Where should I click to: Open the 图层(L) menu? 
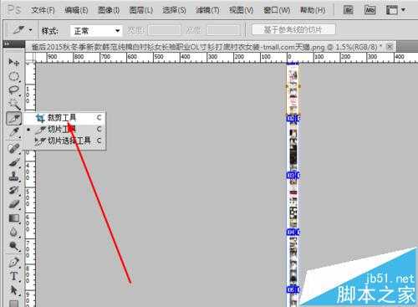tap(141, 10)
